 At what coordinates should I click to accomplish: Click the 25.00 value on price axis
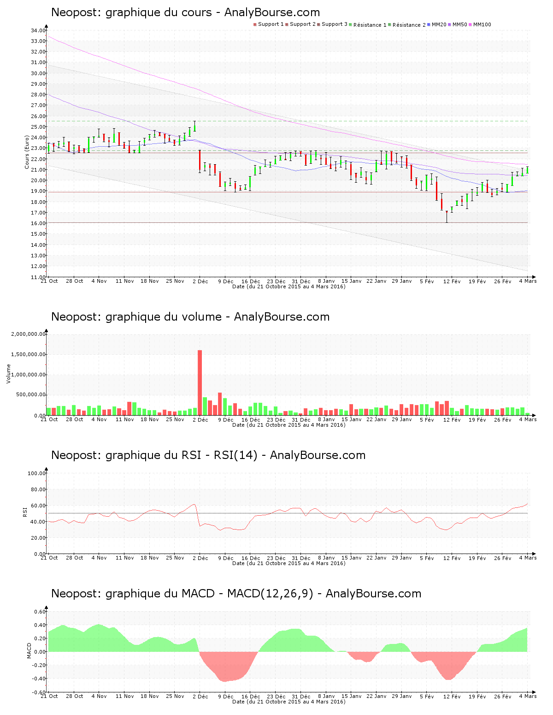38,127
